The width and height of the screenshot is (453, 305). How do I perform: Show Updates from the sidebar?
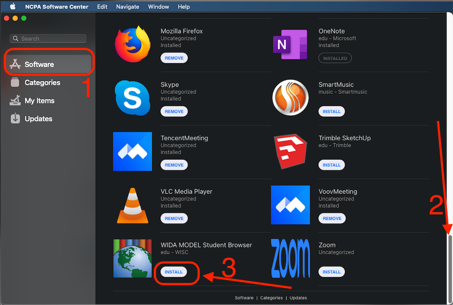pos(38,119)
